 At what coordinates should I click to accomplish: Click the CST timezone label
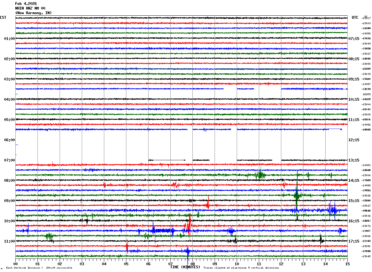click(3, 17)
